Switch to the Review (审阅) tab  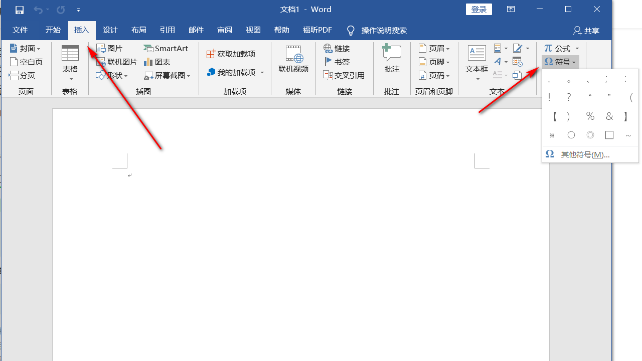point(225,30)
